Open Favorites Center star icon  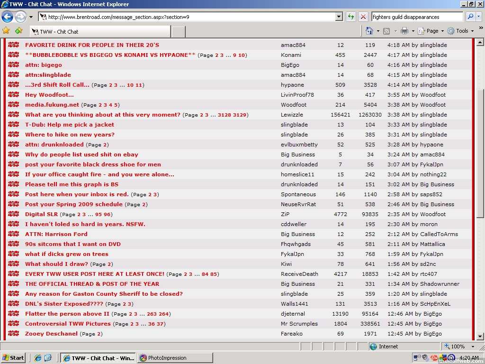click(6, 31)
